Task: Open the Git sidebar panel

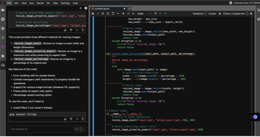Action: click(3, 29)
